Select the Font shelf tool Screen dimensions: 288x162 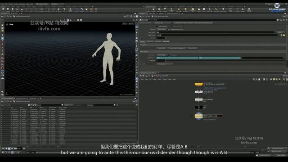click(x=64, y=9)
